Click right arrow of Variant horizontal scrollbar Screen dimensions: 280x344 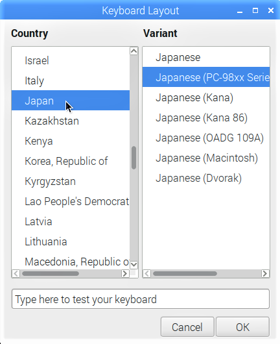pyautogui.click(x=265, y=273)
